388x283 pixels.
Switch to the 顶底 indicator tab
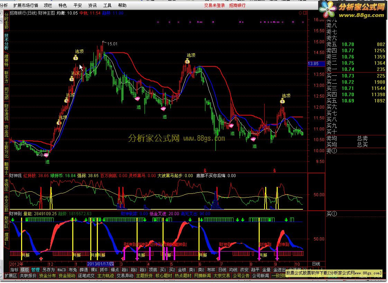(x=153, y=270)
